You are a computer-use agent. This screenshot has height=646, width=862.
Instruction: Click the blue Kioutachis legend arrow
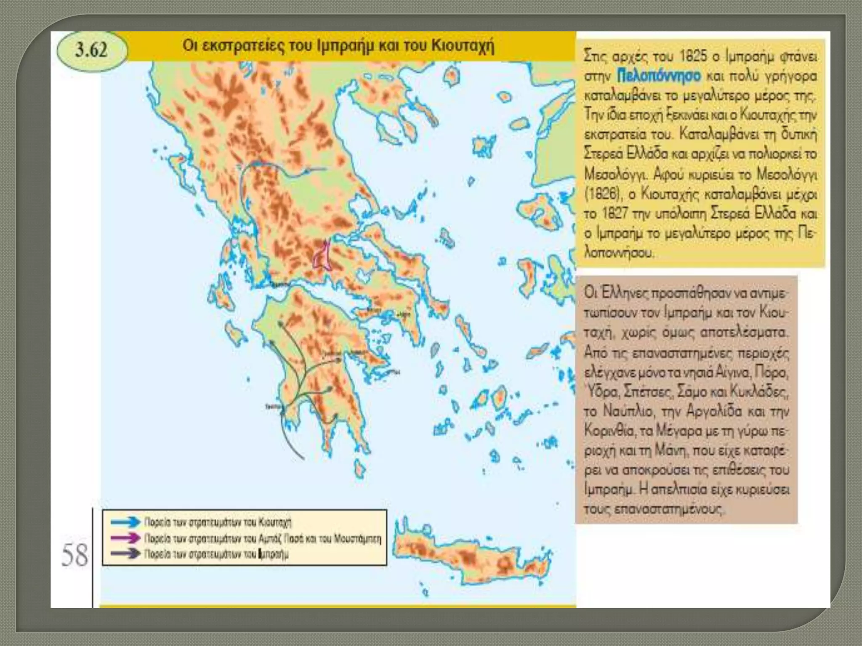125,522
